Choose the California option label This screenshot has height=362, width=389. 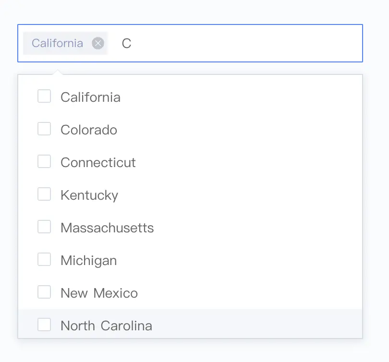(90, 97)
